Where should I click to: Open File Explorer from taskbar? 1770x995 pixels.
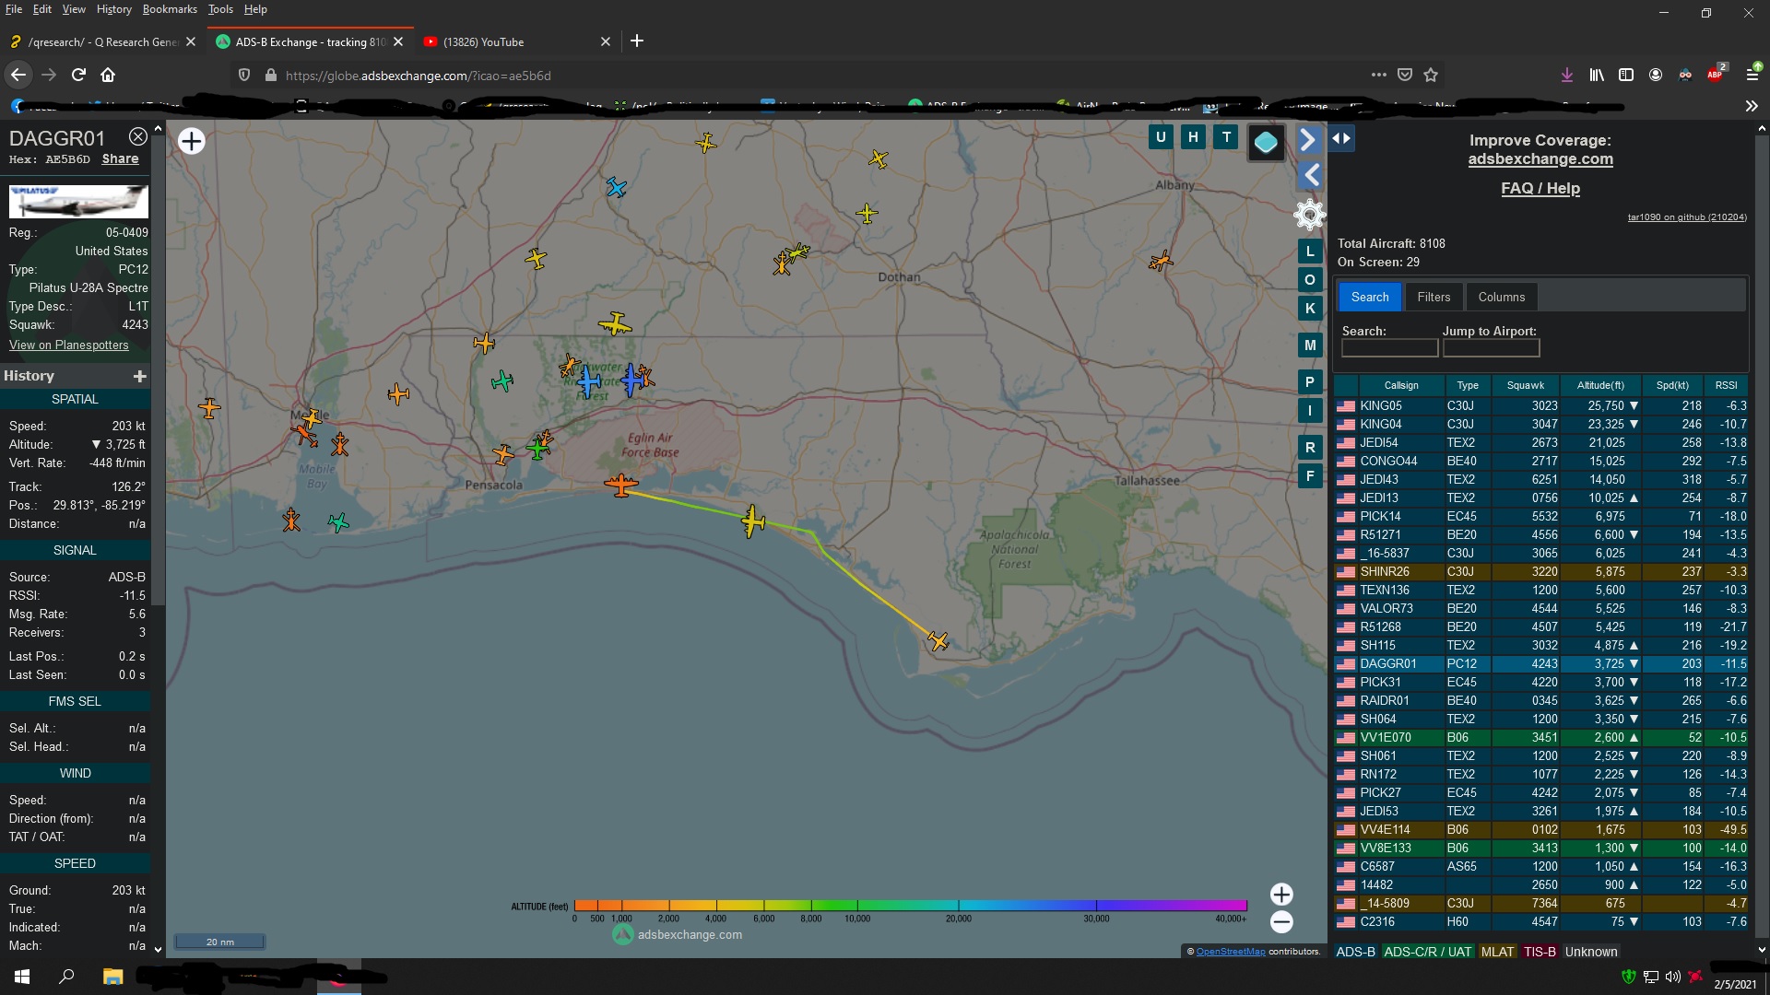pyautogui.click(x=112, y=977)
